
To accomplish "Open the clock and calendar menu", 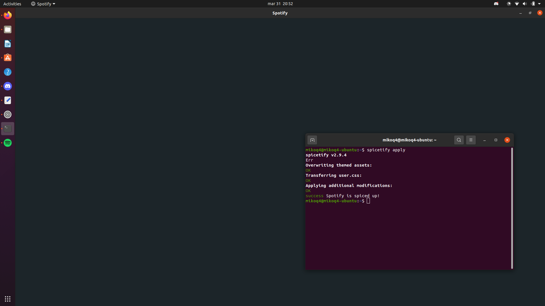I will click(280, 4).
